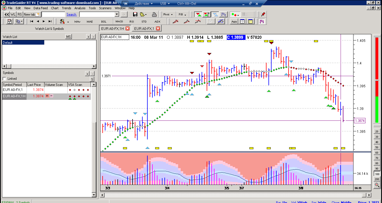Jump to first bar with skip-back arrow
382x203 pixels.
click(x=32, y=21)
